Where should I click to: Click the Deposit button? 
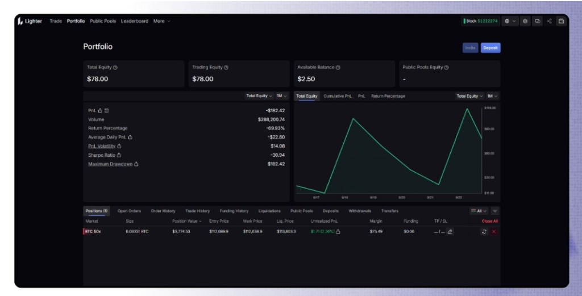(x=490, y=48)
